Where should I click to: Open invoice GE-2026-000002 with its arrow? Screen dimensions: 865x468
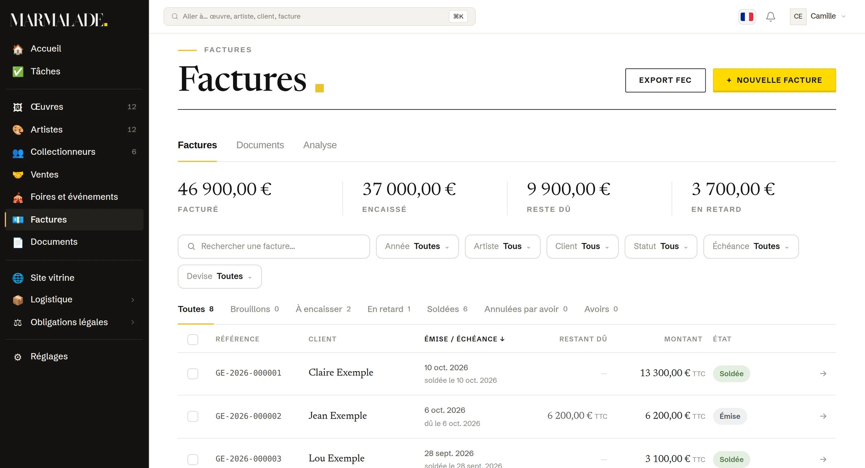click(x=823, y=416)
